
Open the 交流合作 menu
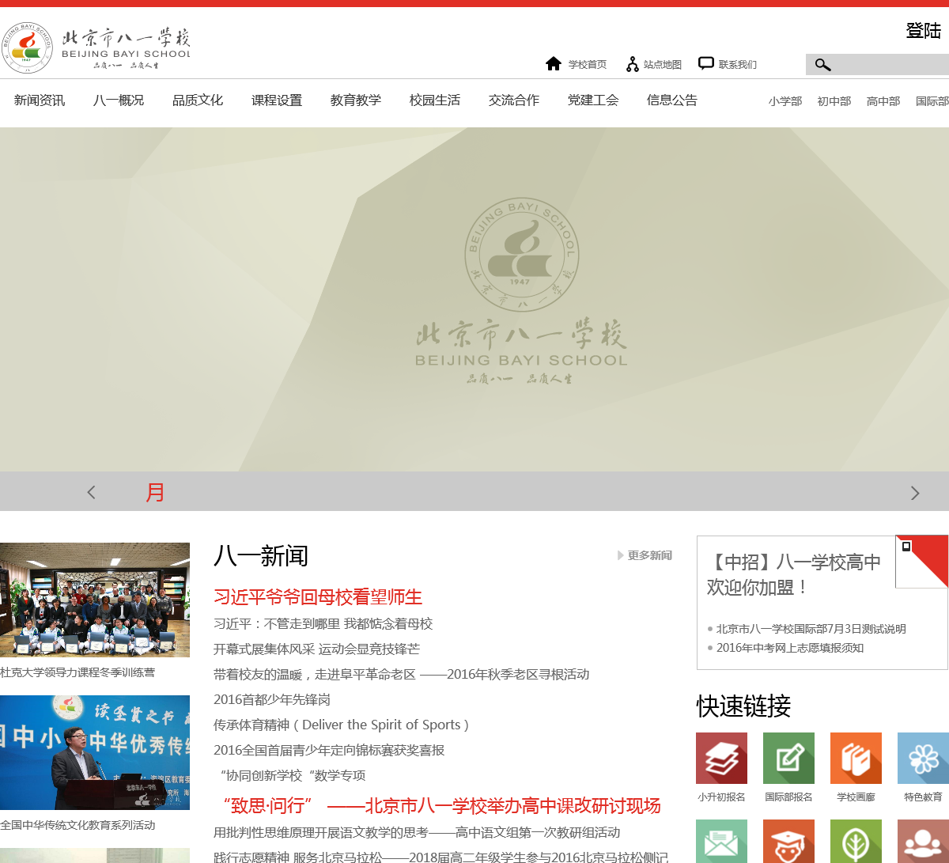[x=514, y=100]
